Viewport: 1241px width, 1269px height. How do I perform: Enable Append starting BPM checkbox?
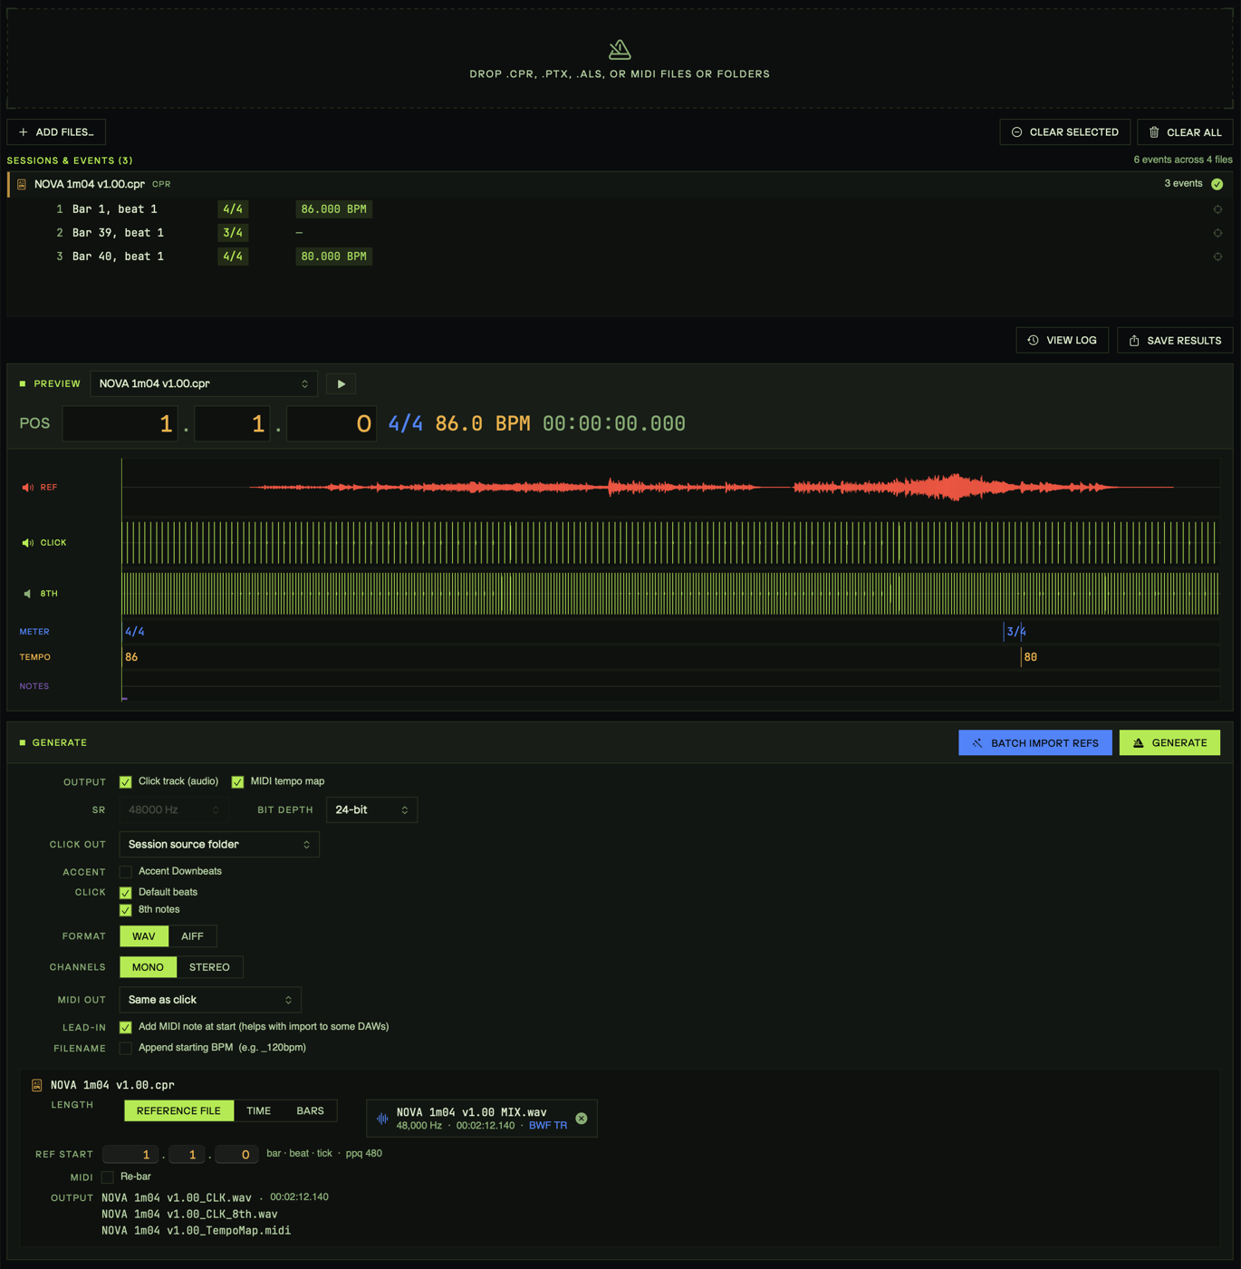[125, 1048]
